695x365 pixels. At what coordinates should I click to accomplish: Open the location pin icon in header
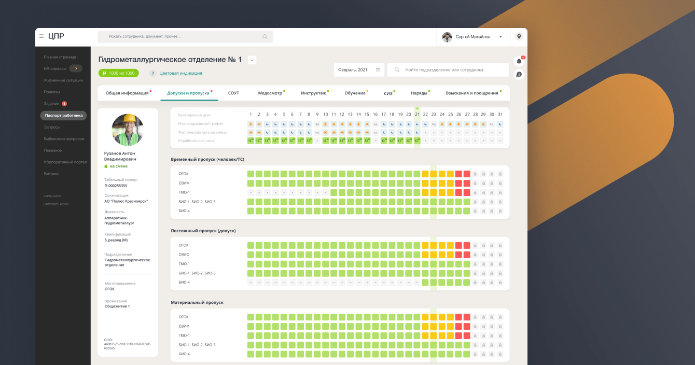pyautogui.click(x=519, y=36)
